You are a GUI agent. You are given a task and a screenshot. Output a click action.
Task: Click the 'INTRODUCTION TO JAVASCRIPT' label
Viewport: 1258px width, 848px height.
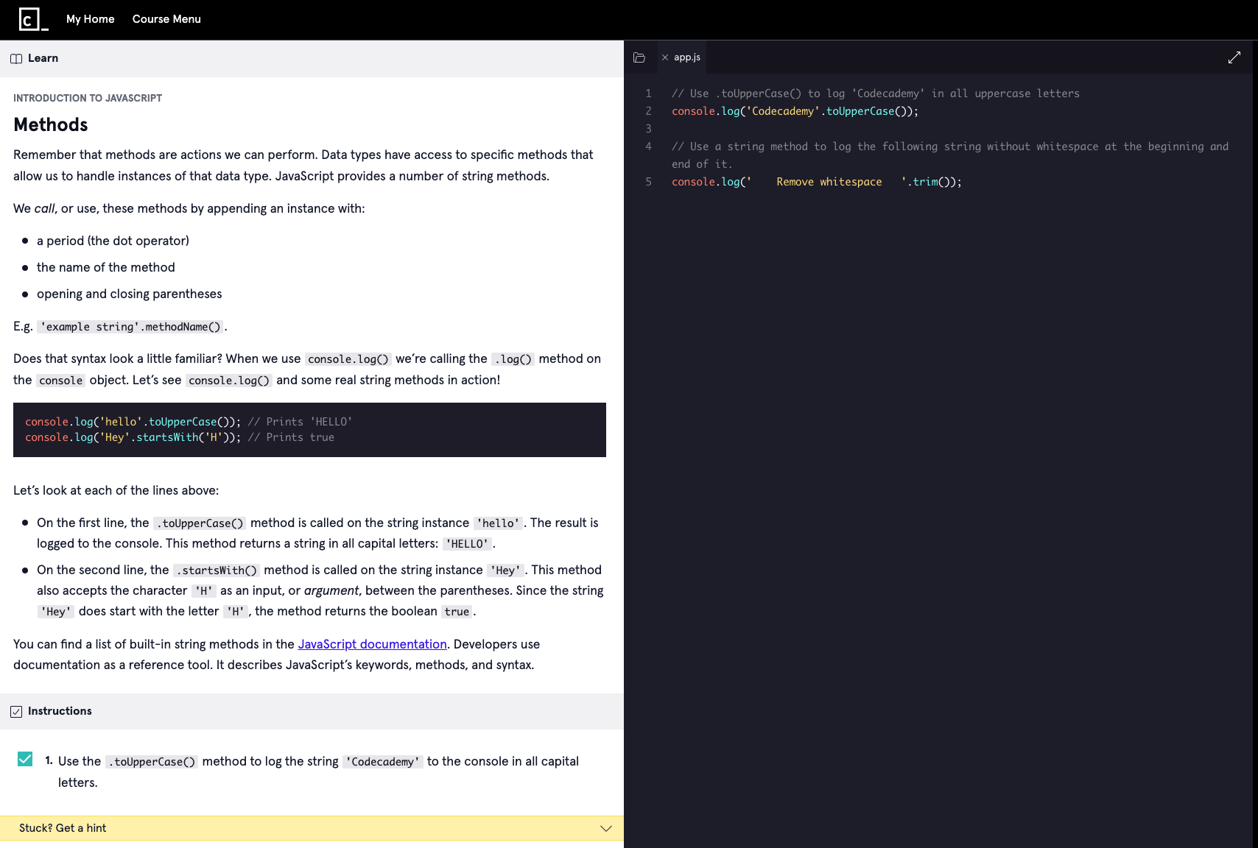[x=88, y=98]
